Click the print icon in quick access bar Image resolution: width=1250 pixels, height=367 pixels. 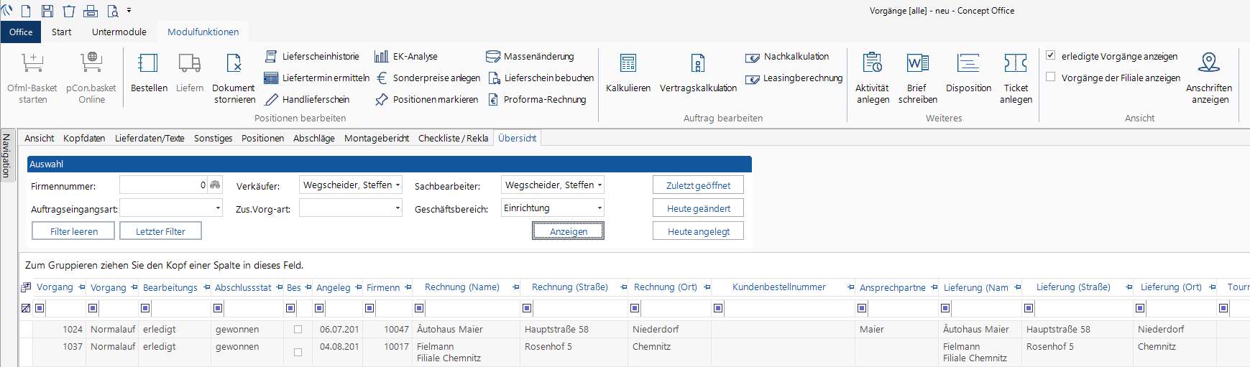(x=91, y=11)
